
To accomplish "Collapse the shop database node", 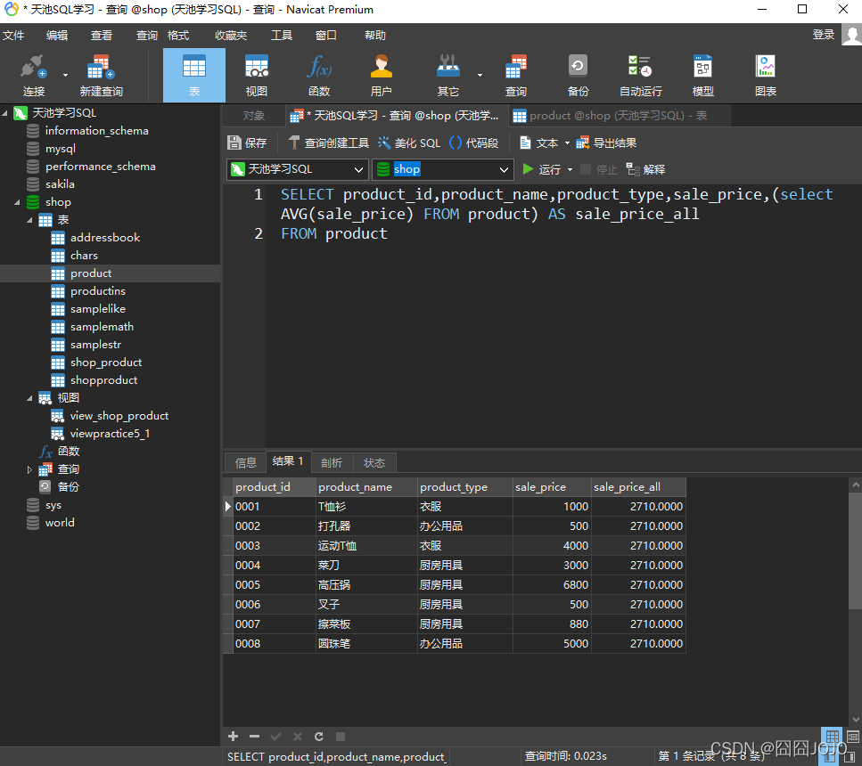I will (x=17, y=202).
